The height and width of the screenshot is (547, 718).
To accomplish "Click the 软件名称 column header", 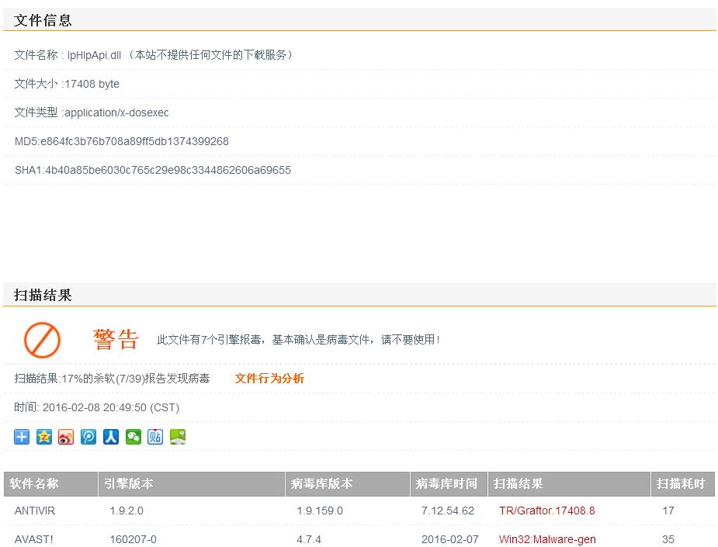I will pos(50,484).
